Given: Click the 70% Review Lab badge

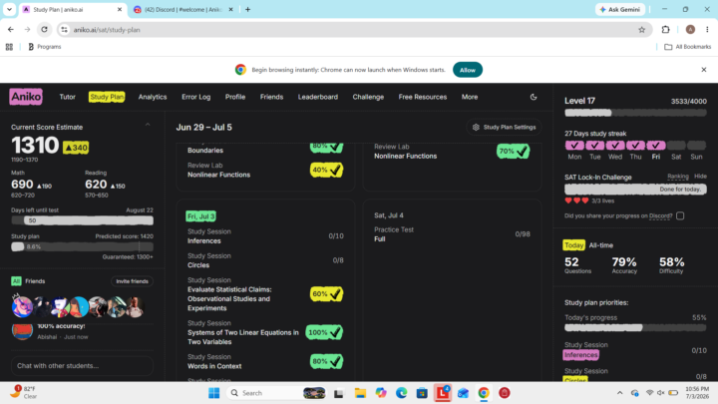Looking at the screenshot, I should pos(513,152).
